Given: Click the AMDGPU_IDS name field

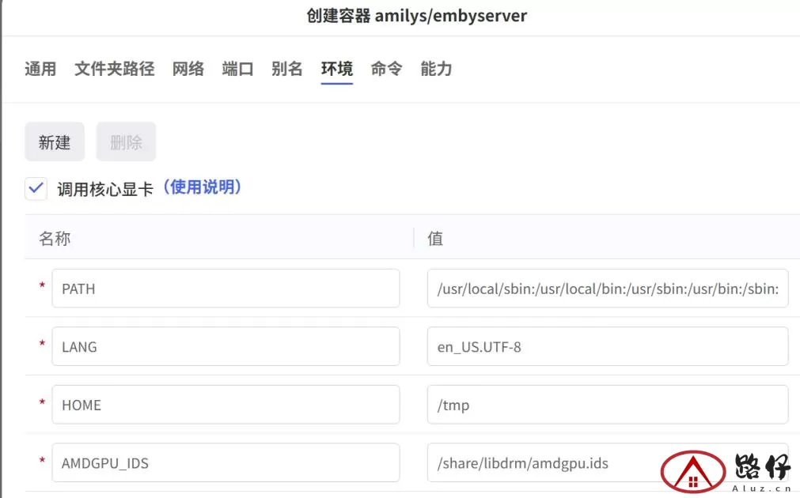Looking at the screenshot, I should tap(226, 462).
